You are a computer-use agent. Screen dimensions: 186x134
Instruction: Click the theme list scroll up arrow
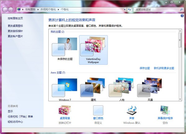[180, 31]
